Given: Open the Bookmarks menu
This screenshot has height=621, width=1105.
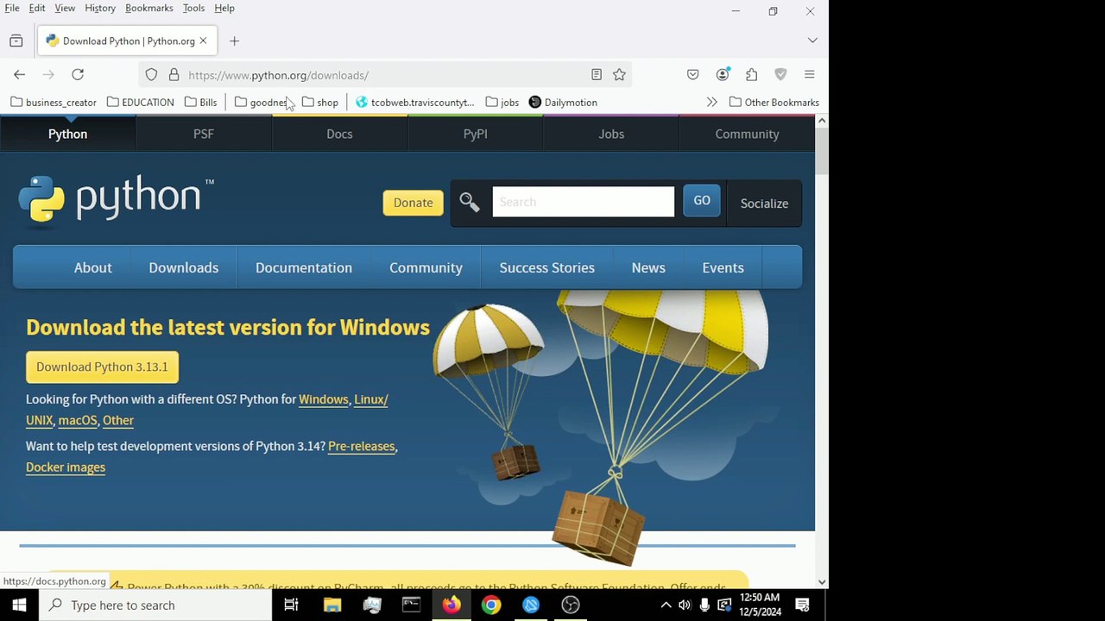Looking at the screenshot, I should tap(149, 8).
